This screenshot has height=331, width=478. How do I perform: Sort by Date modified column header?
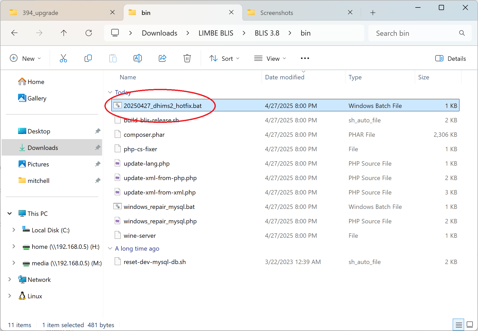285,77
